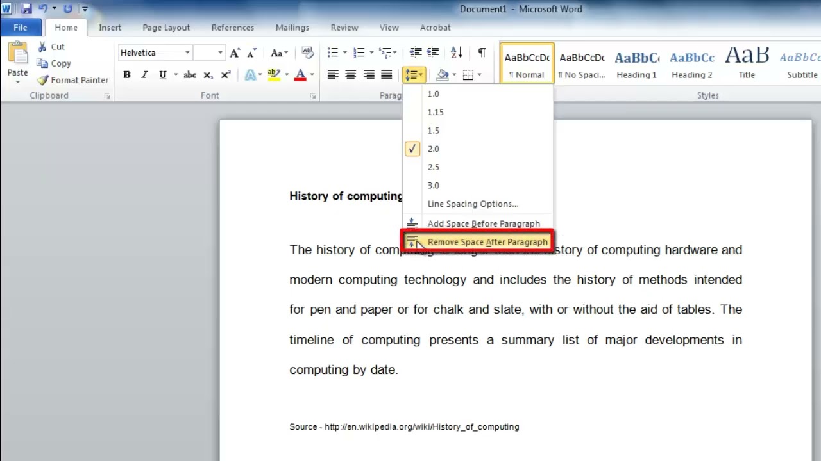The height and width of the screenshot is (461, 821).
Task: Choose 3.0 line spacing
Action: 478,186
